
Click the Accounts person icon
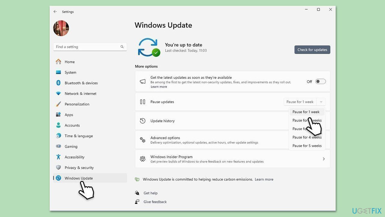tap(58, 125)
